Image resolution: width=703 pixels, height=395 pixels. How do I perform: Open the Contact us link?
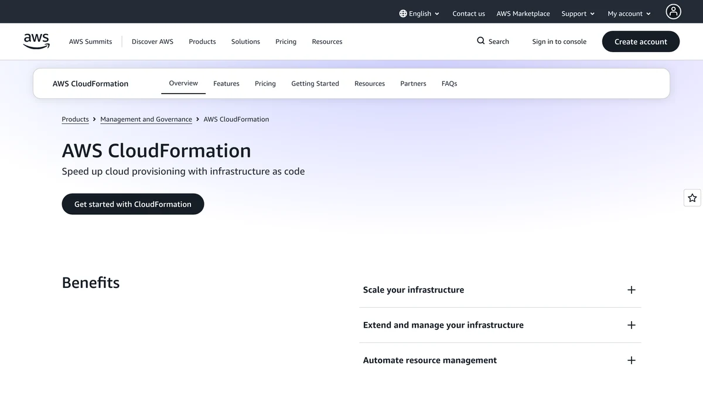point(469,13)
